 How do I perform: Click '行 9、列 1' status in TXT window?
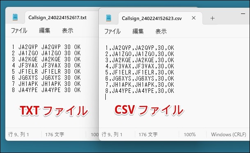pyautogui.click(x=18, y=135)
